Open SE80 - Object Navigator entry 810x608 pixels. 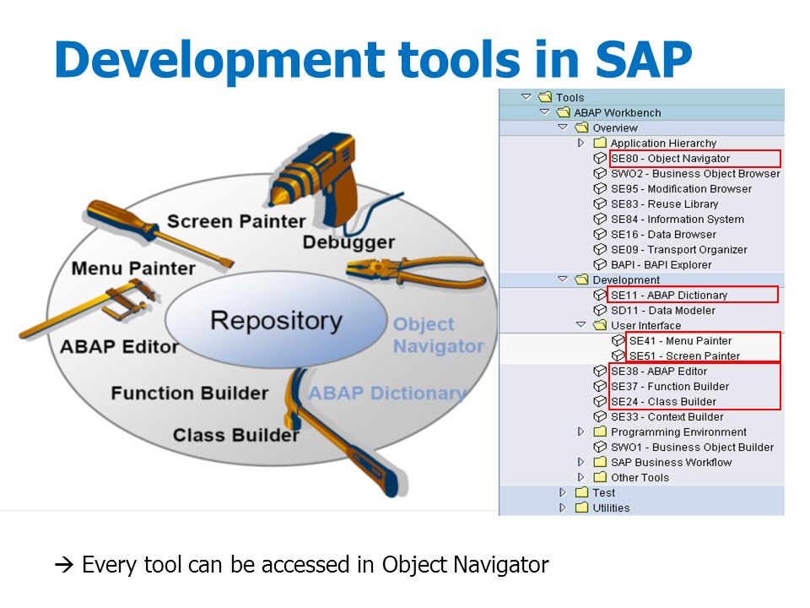tap(670, 158)
